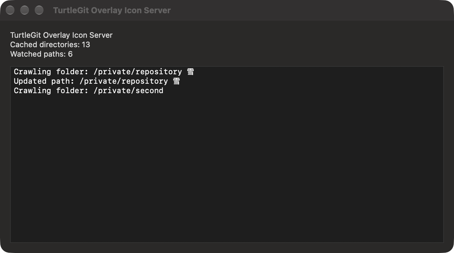Click the 'Cached directories: 13' label
Image resolution: width=454 pixels, height=253 pixels.
pyautogui.click(x=50, y=45)
